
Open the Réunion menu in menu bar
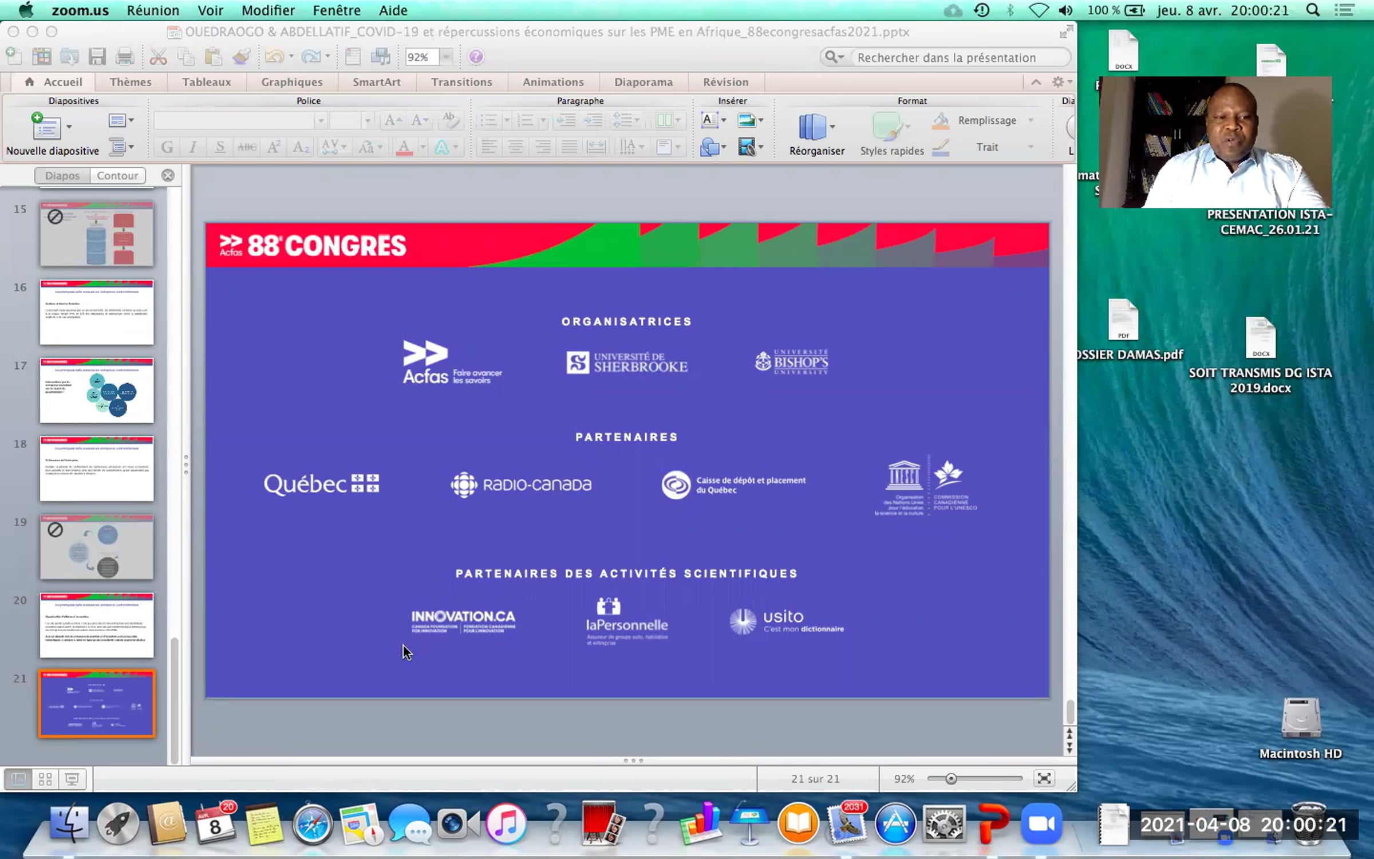coord(153,10)
